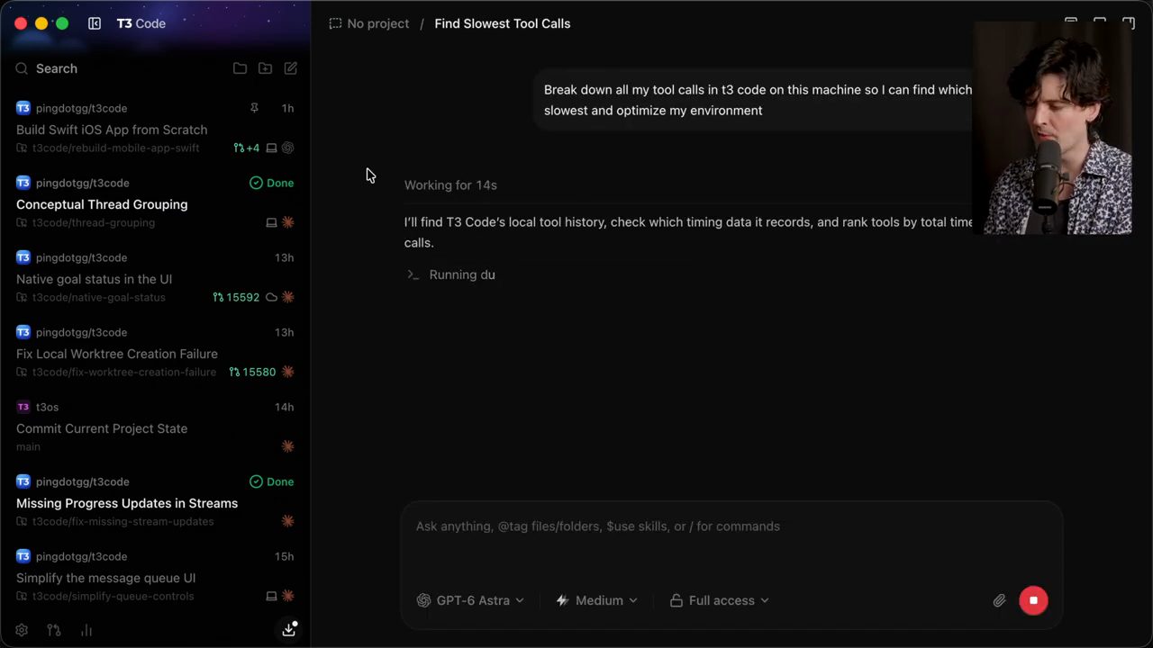
Task: Click the No project breadcrumb
Action: [x=369, y=23]
